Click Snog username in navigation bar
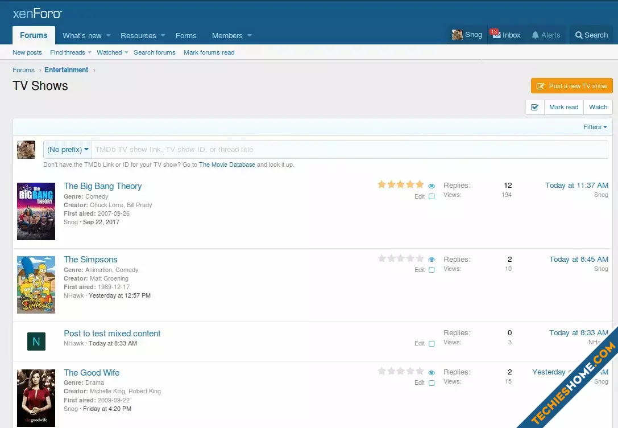 point(474,35)
